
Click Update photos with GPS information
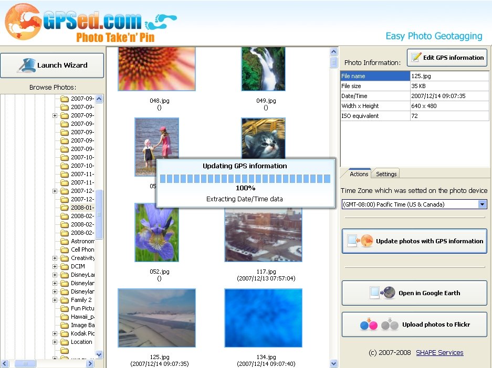[x=414, y=241]
